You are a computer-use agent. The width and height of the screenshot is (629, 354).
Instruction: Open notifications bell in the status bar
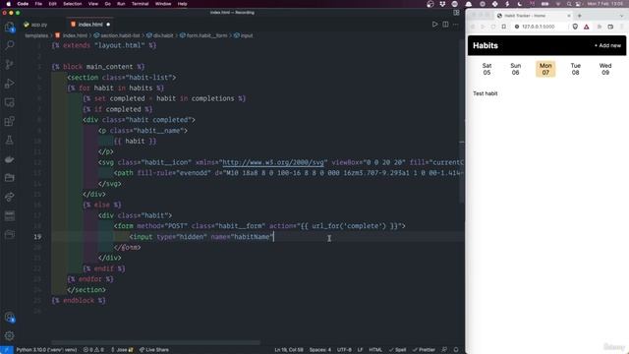click(x=456, y=350)
